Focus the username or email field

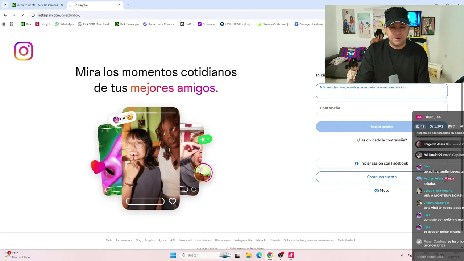point(382,91)
